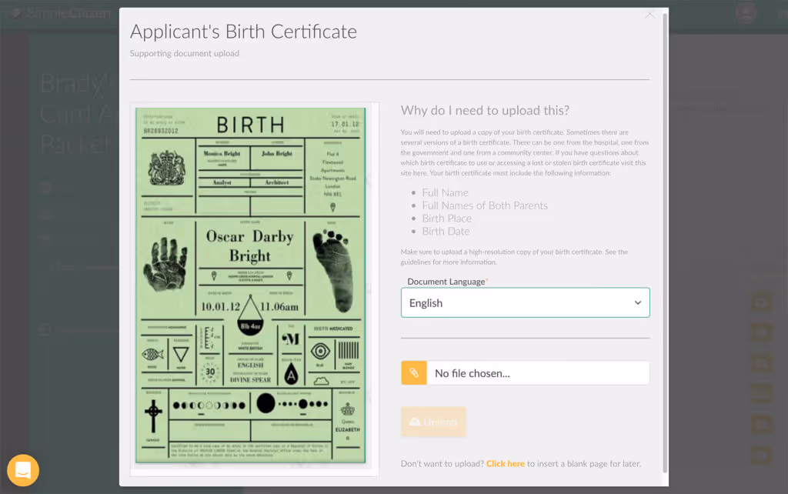Follow the Click here blank page link
This screenshot has width=788, height=494.
pyautogui.click(x=505, y=463)
